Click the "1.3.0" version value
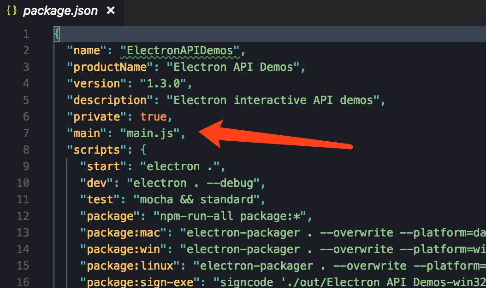The image size is (486, 288). [x=163, y=84]
